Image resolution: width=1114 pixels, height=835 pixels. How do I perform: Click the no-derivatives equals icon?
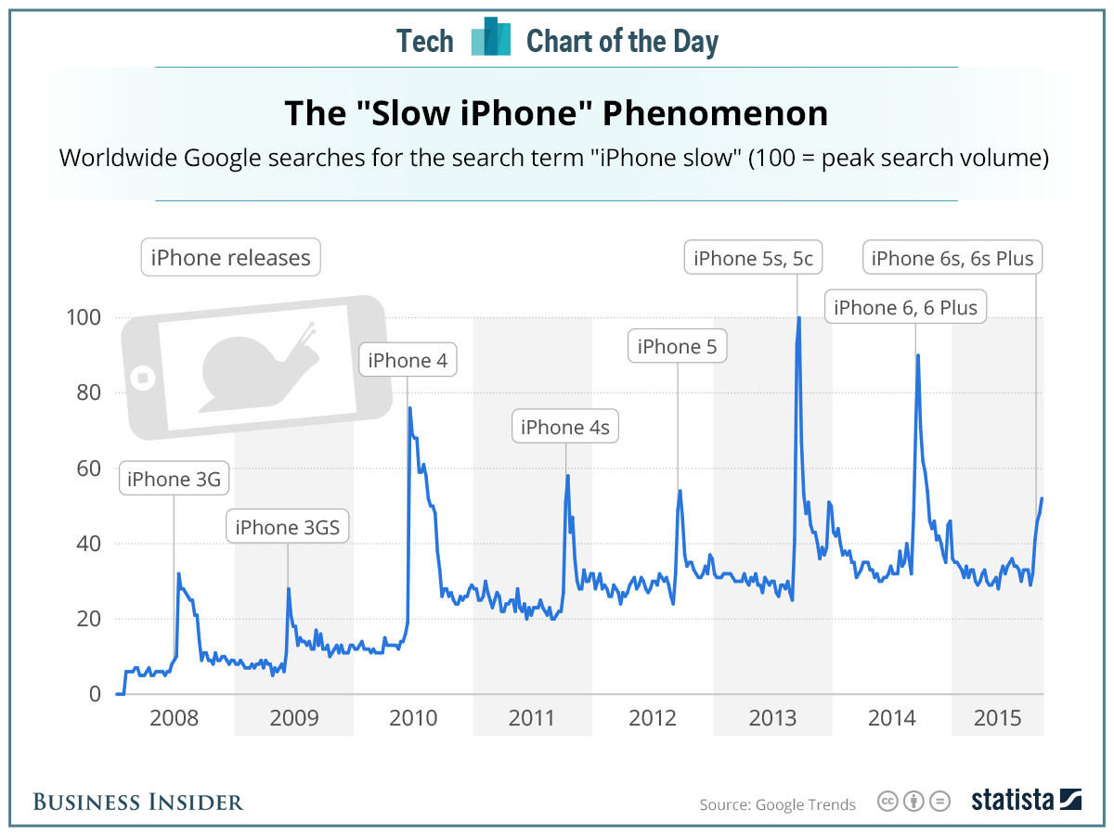click(940, 802)
